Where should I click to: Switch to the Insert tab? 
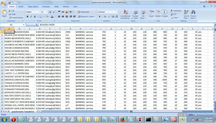tap(21, 6)
